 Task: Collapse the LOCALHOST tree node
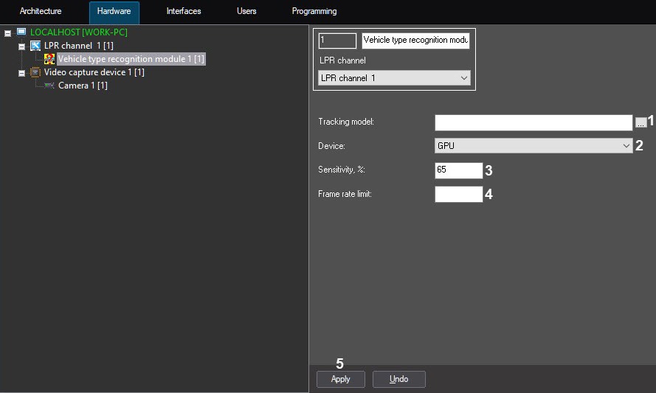tap(8, 33)
